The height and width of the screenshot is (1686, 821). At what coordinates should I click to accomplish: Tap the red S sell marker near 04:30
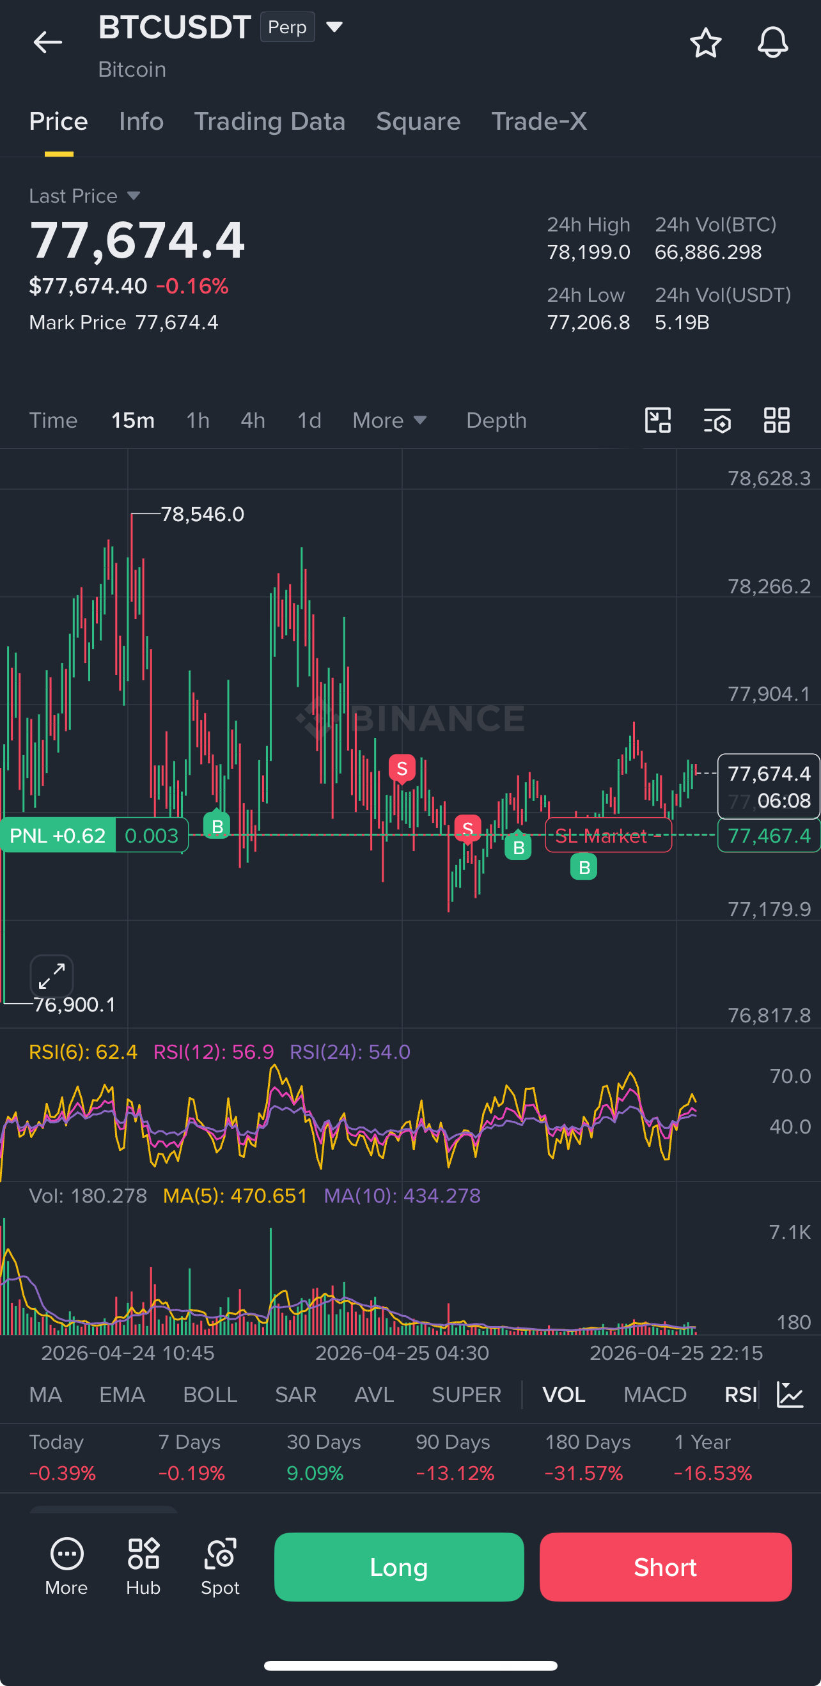[x=402, y=769]
